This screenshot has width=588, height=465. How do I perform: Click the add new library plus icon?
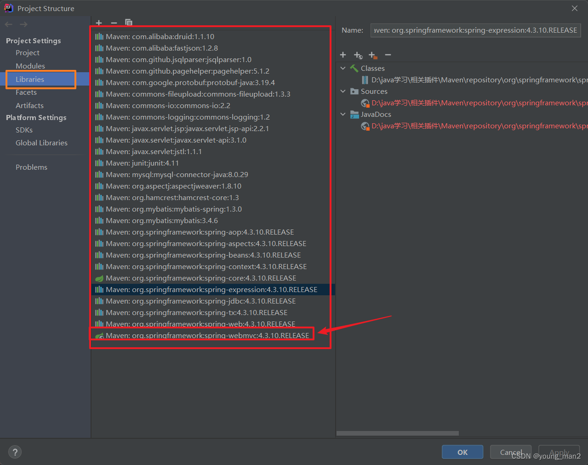99,23
